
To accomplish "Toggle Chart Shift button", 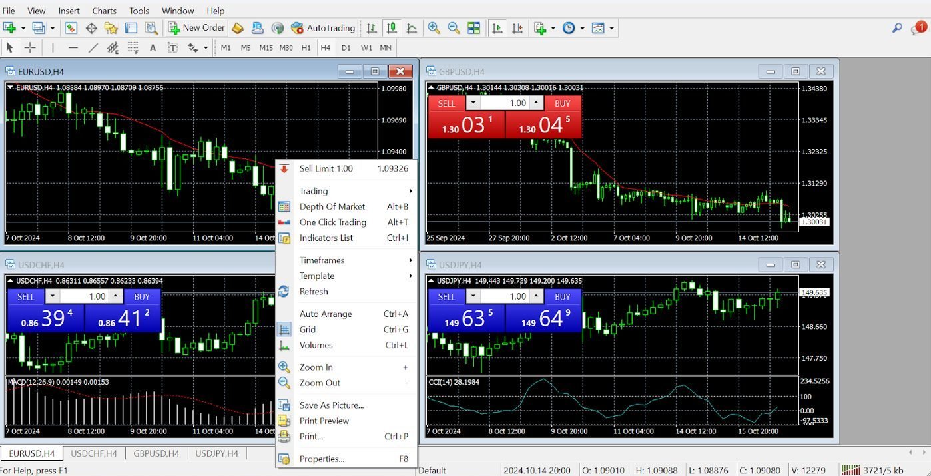I will (517, 28).
